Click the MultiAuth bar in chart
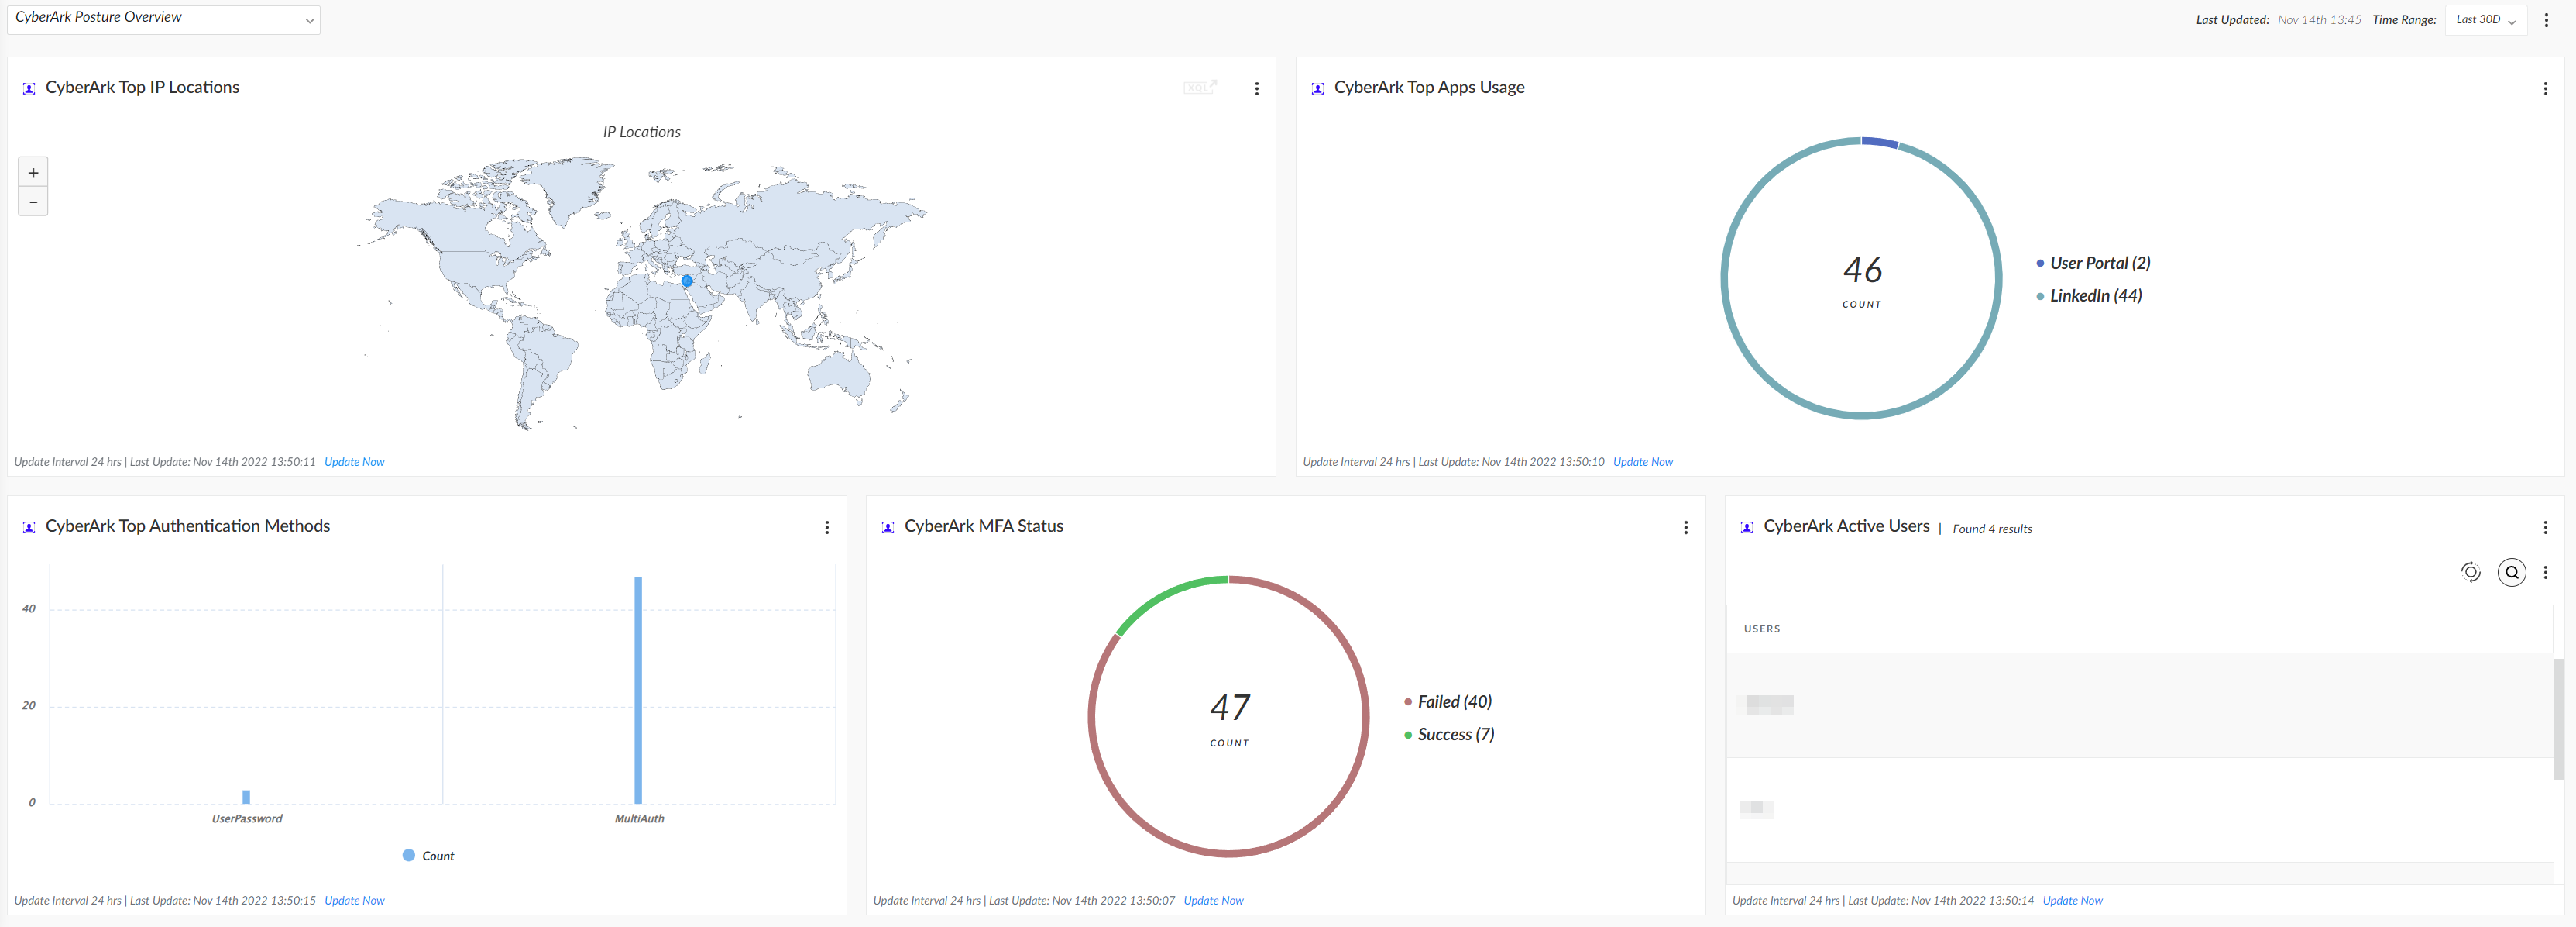 pos(638,690)
